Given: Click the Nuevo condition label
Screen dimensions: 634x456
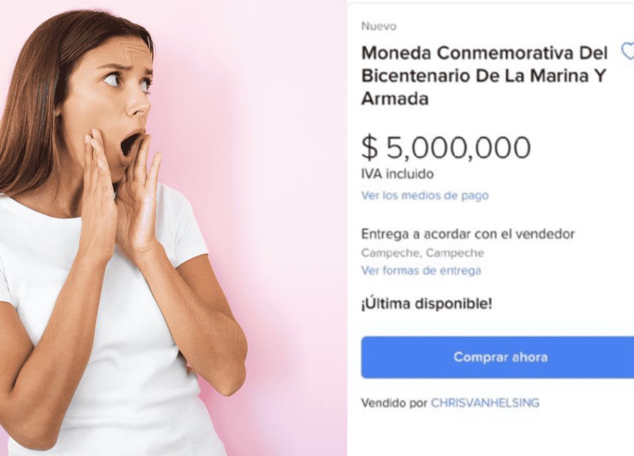Looking at the screenshot, I should (378, 26).
